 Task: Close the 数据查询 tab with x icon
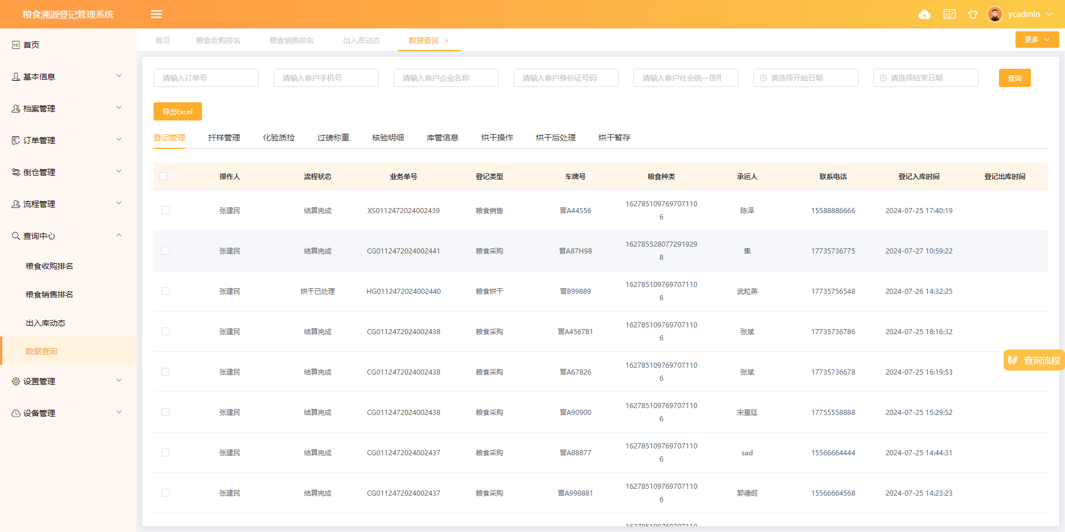coord(447,41)
